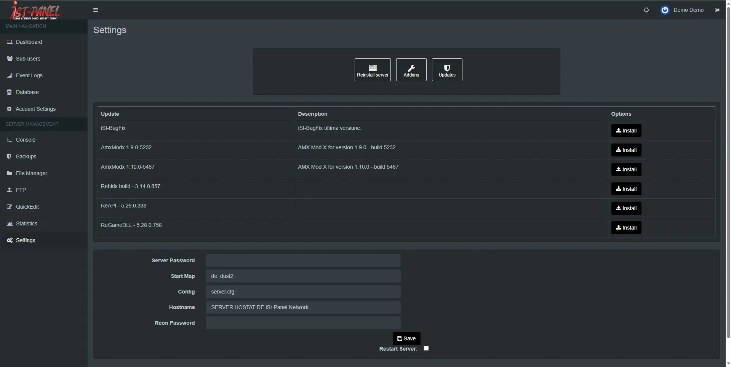Install the iSt-BugFix update
The image size is (731, 367).
(x=626, y=131)
